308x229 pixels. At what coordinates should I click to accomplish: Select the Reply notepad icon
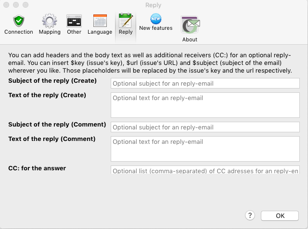tap(126, 22)
